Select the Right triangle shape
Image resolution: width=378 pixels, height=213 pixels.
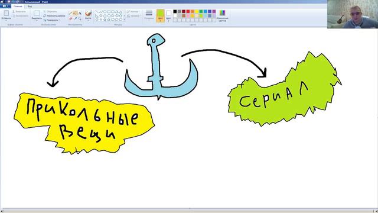97,16
